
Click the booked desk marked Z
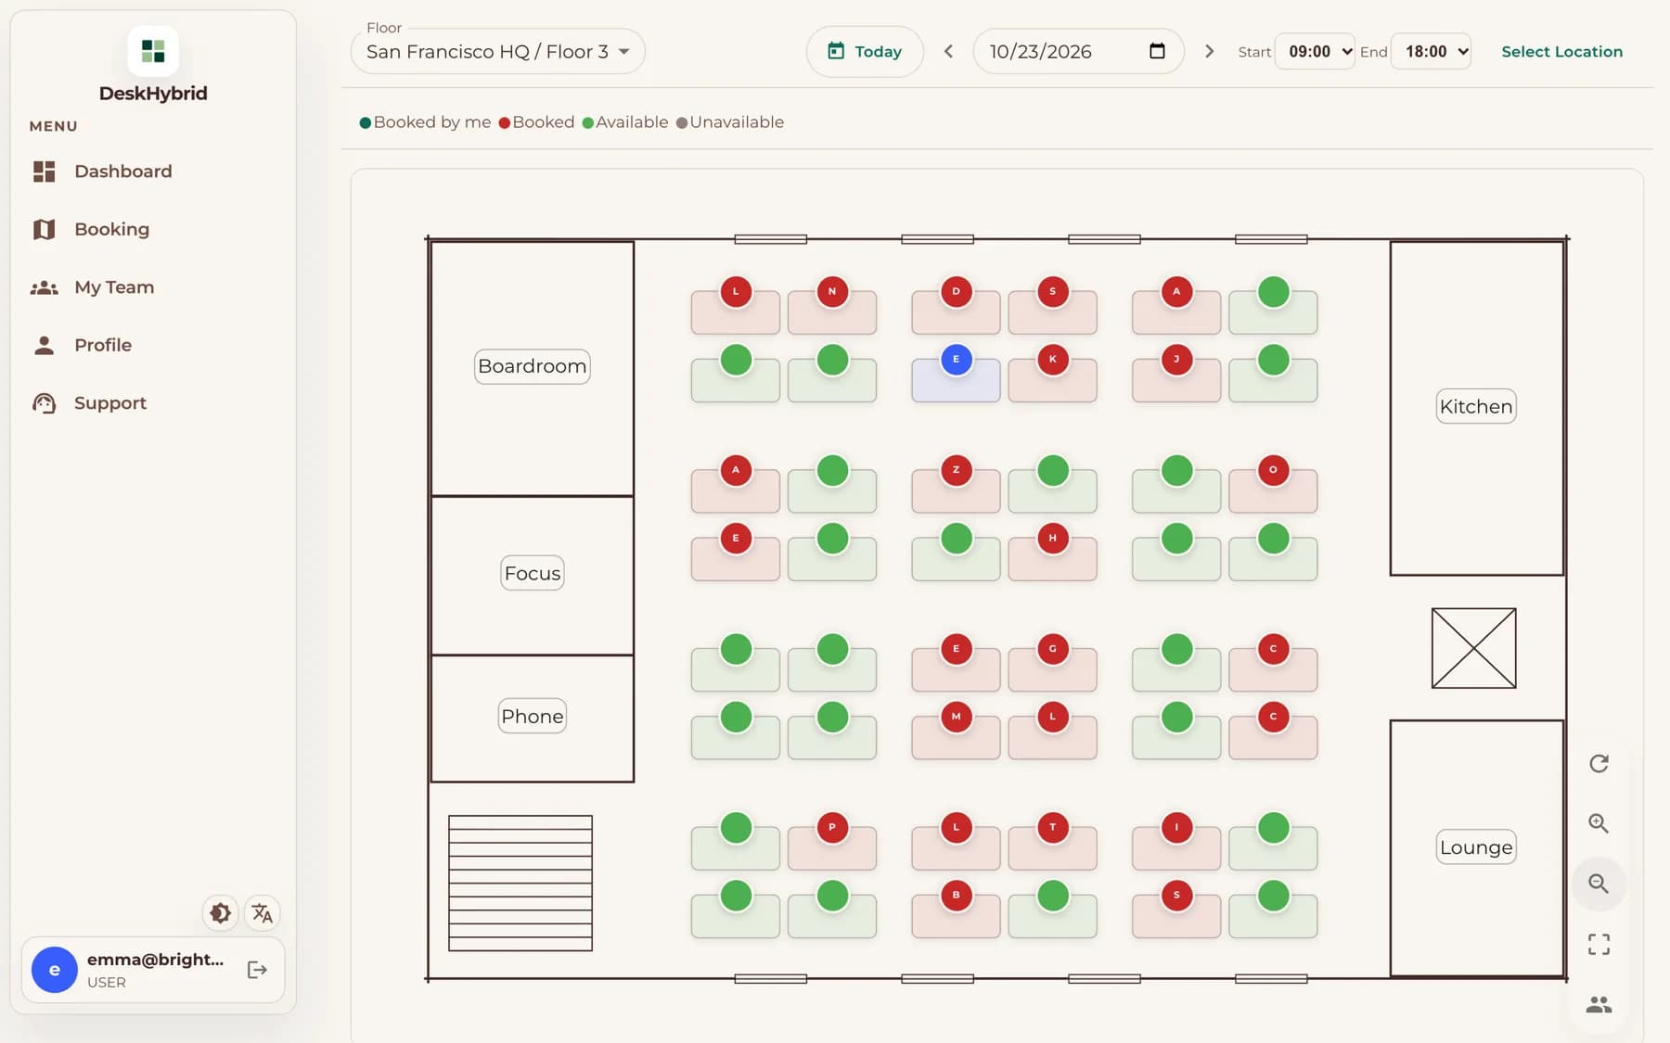pos(957,470)
